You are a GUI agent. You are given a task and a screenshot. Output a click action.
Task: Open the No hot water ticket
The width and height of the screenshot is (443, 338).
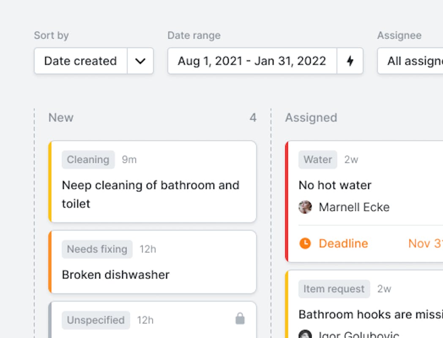[364, 202]
